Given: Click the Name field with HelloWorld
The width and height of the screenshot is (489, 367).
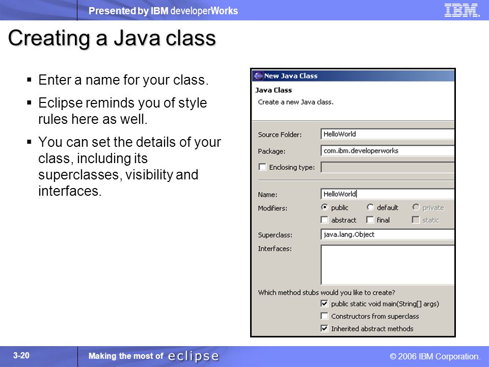Looking at the screenshot, I should [x=387, y=194].
